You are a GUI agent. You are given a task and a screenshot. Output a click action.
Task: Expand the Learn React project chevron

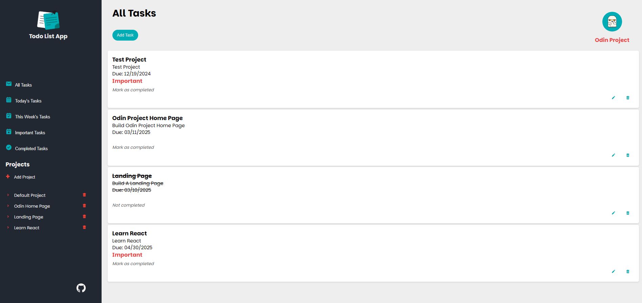(x=8, y=228)
